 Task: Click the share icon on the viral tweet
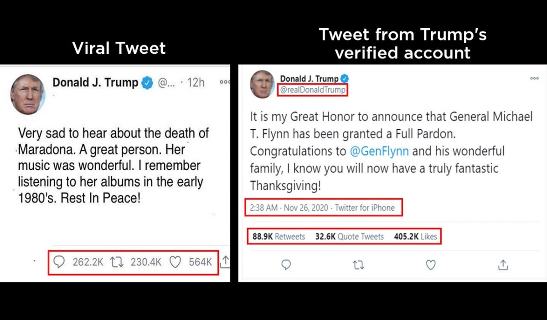coord(225,262)
